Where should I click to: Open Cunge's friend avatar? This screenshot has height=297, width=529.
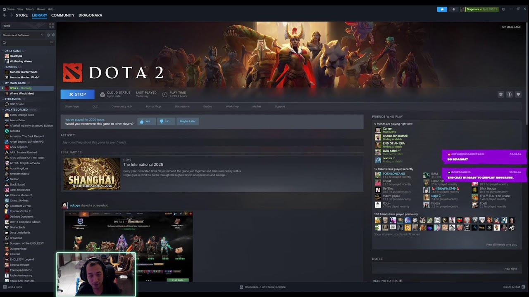[x=378, y=130]
